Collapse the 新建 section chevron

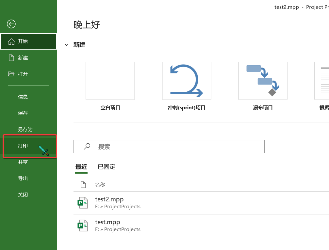click(67, 45)
